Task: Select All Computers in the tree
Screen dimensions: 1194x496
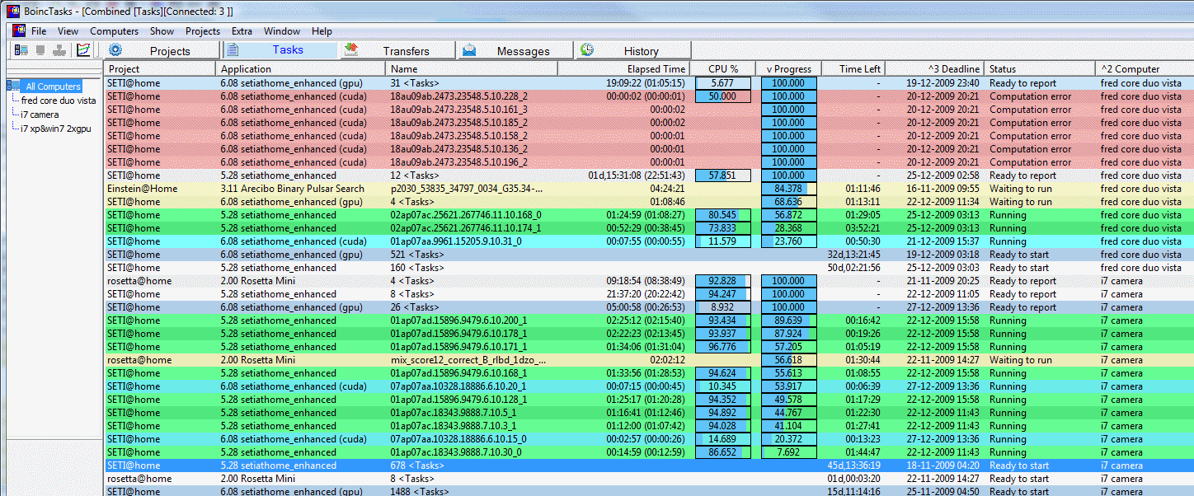Action: [53, 87]
